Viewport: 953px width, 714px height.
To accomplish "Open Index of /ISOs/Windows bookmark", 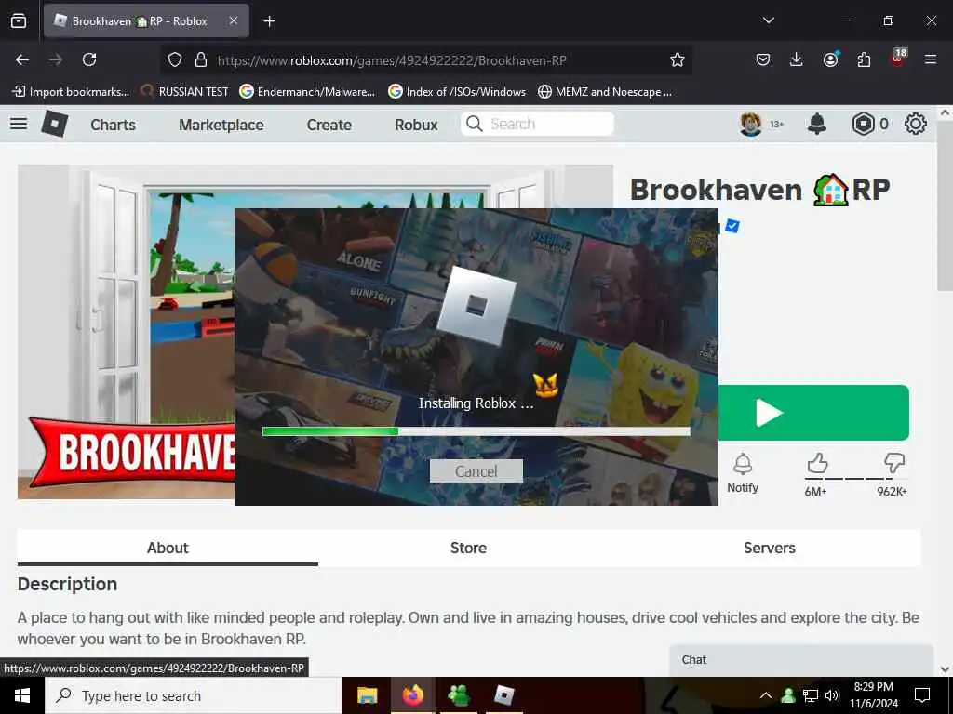I will pos(456,92).
